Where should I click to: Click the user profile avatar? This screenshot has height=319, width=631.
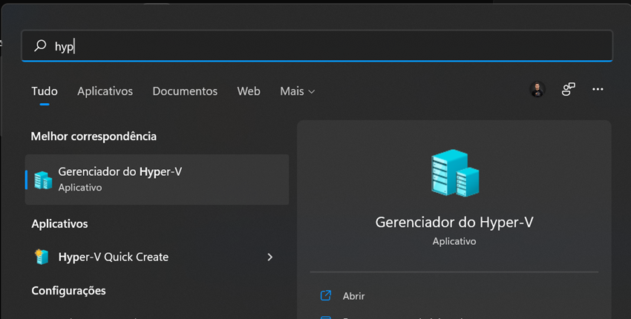pos(537,90)
